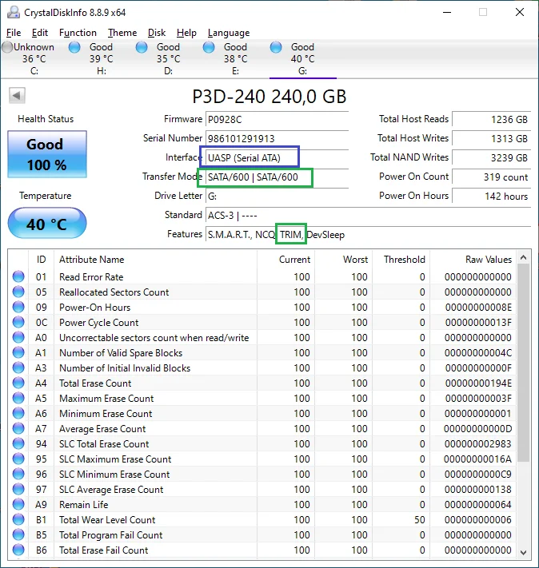The width and height of the screenshot is (539, 568).
Task: Open the Function menu
Action: [x=78, y=33]
